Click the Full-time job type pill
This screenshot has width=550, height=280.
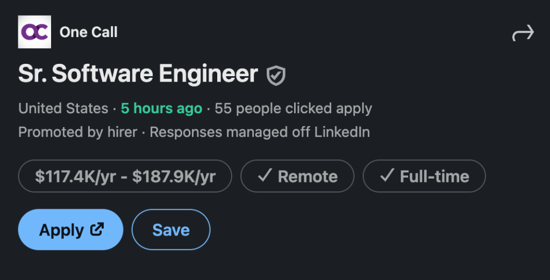click(424, 176)
